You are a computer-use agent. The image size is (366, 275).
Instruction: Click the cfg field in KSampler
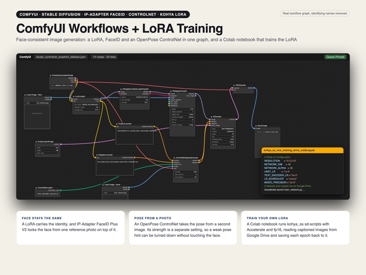[223, 137]
